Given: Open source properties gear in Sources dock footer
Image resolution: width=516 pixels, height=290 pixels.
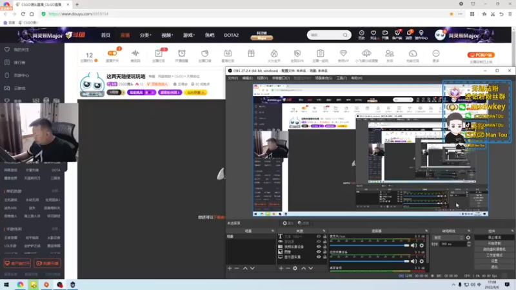Looking at the screenshot, I should 295,268.
